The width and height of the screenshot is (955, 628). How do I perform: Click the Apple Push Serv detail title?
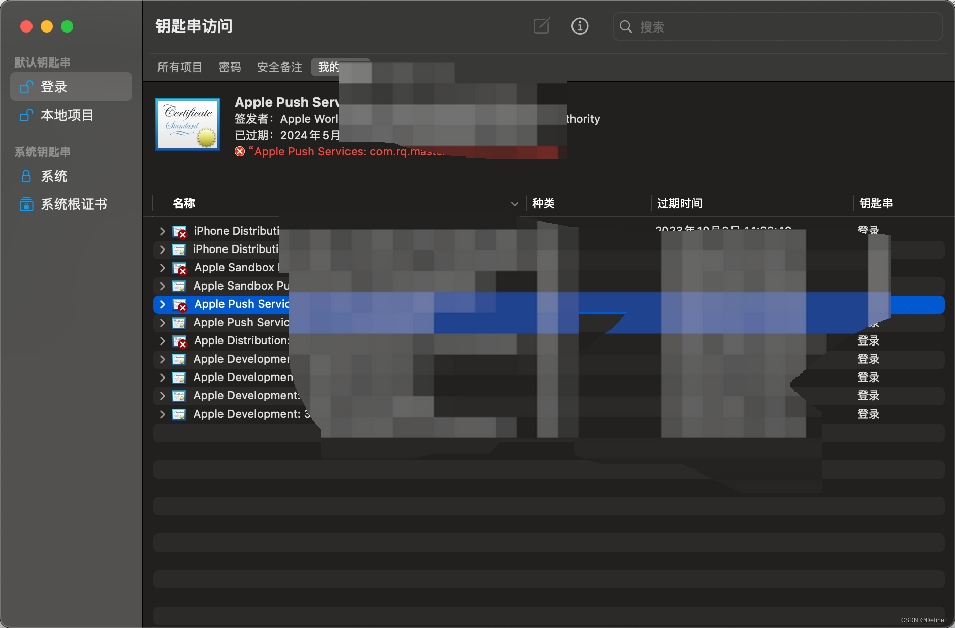[x=287, y=102]
